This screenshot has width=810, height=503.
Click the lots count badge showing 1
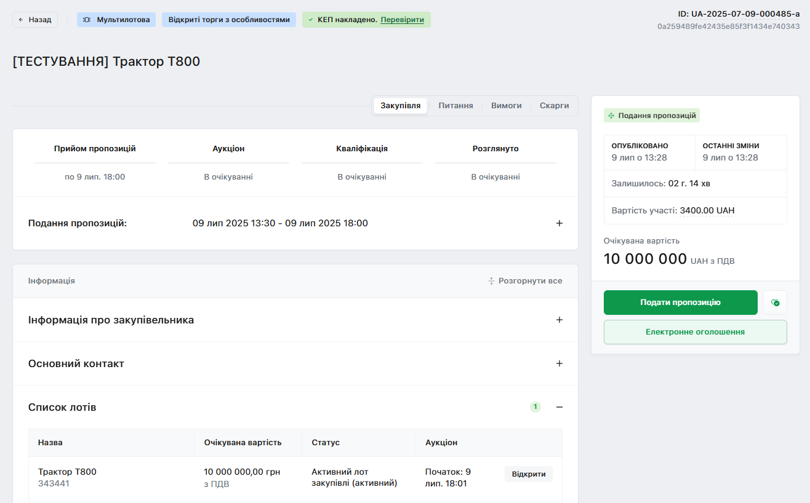coord(535,407)
